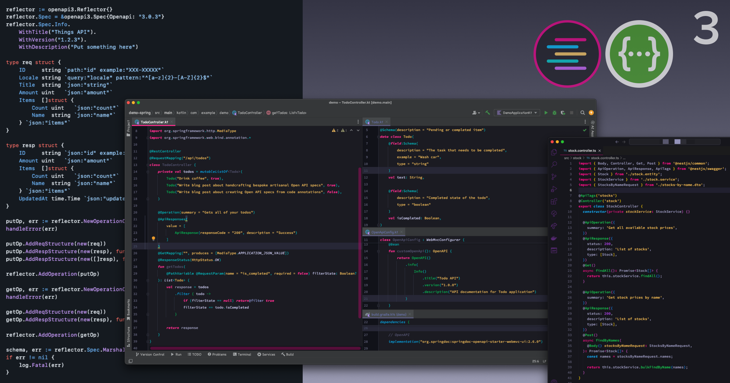Click getTodos: List<Todo> breadcrumb item
This screenshot has height=383, width=730.
286,113
